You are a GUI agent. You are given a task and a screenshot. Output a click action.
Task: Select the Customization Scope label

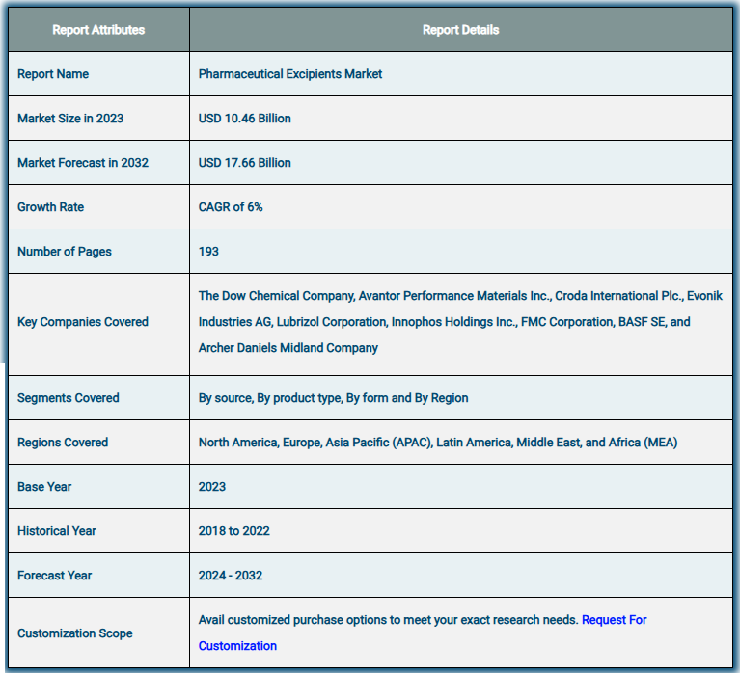tap(75, 633)
